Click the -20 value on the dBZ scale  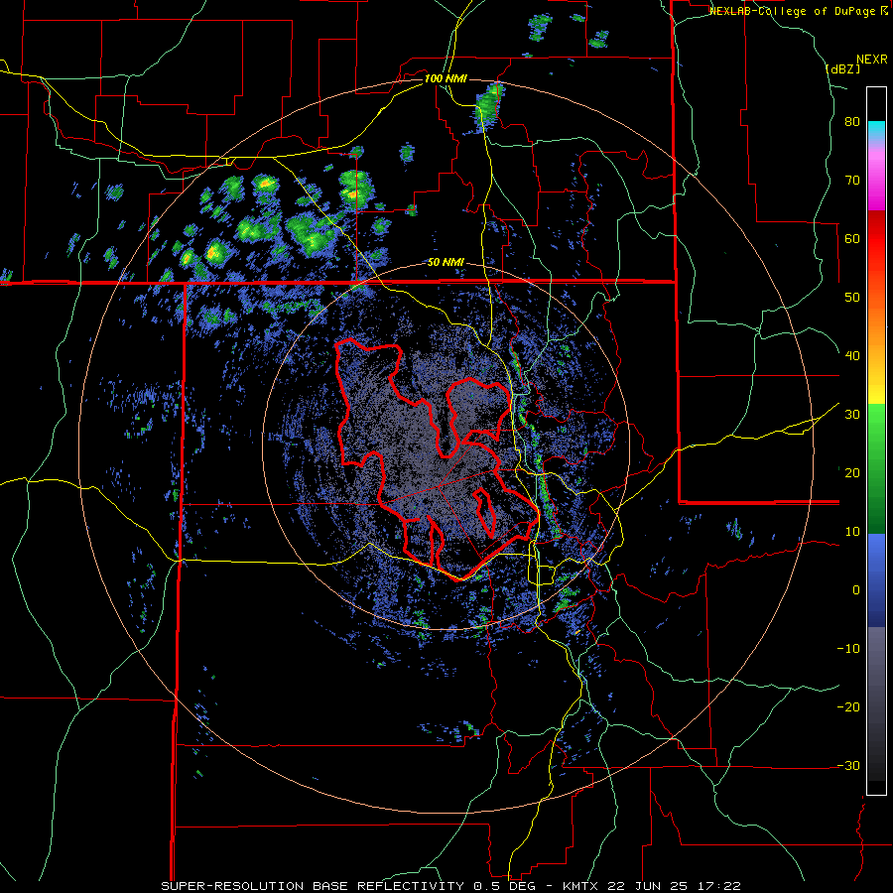tap(848, 706)
